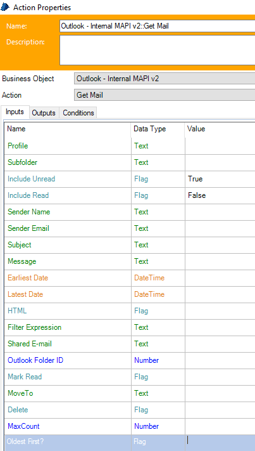Click the Sender Email value cell
The height and width of the screenshot is (451, 255).
pos(220,228)
